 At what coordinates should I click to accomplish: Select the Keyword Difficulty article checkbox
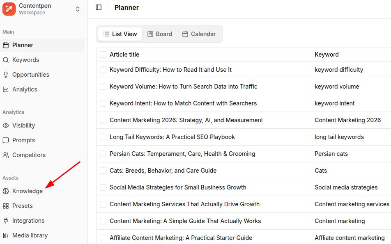(x=103, y=70)
